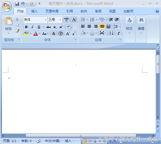The image size is (161, 144).
Task: Click the Increase Indent icon
Action: click(x=117, y=19)
